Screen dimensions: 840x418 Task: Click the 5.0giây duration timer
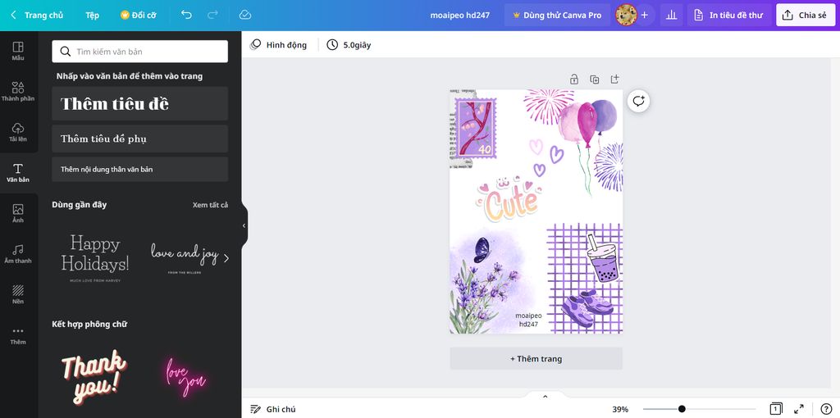(349, 45)
